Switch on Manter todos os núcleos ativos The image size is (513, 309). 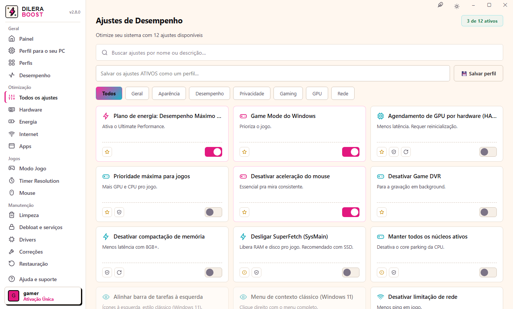(x=488, y=272)
